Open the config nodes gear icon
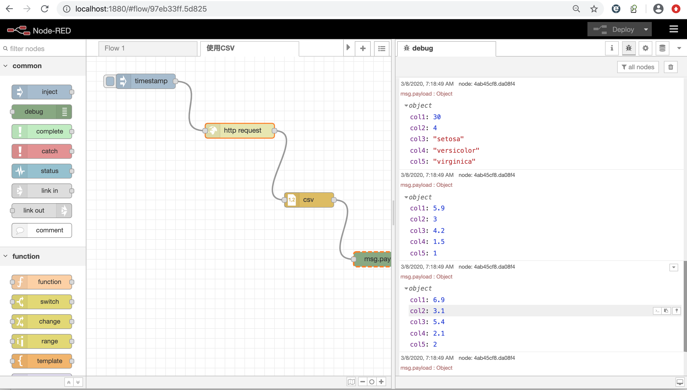The width and height of the screenshot is (687, 390). (x=645, y=48)
